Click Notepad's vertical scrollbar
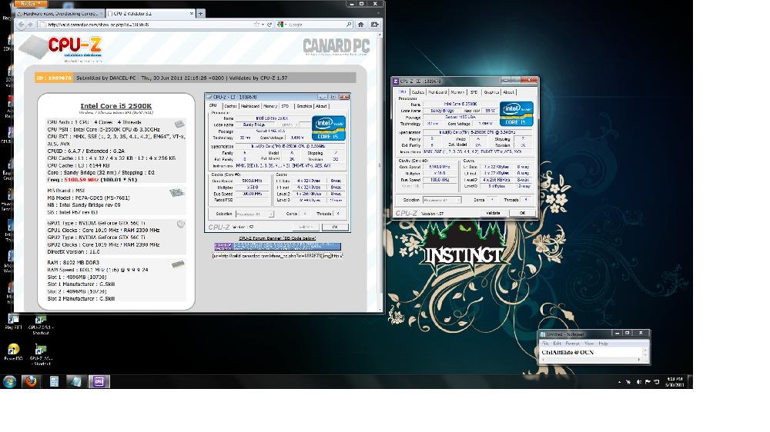This screenshot has width=770, height=432. pyautogui.click(x=645, y=352)
